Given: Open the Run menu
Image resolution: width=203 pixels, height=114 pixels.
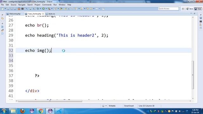Looking at the screenshot, I should coord(55,5).
